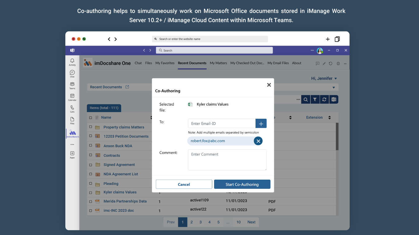Image resolution: width=419 pixels, height=235 pixels.
Task: Click the filter funnel icon
Action: [315, 99]
